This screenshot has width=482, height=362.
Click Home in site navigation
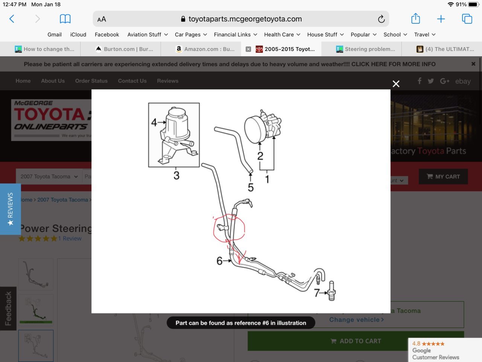pyautogui.click(x=23, y=81)
